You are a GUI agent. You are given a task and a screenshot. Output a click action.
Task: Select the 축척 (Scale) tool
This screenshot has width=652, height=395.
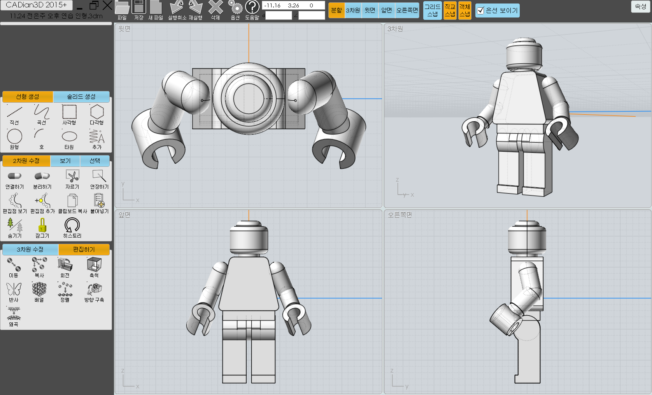coord(94,264)
